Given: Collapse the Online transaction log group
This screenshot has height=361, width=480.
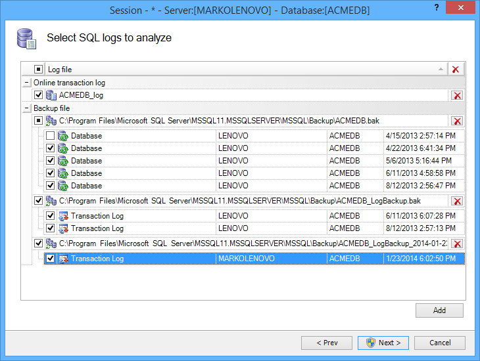Looking at the screenshot, I should tap(27, 83).
